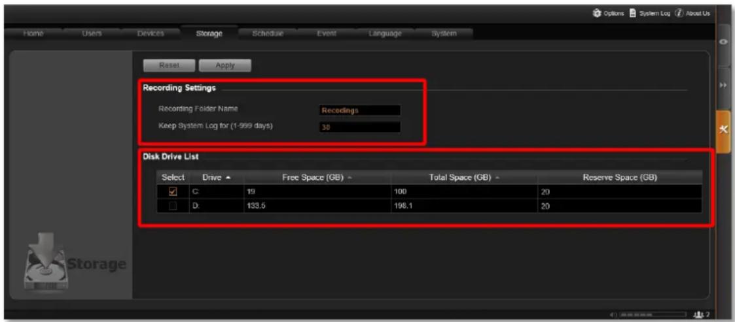
Task: Switch to the System tab
Action: (x=444, y=33)
